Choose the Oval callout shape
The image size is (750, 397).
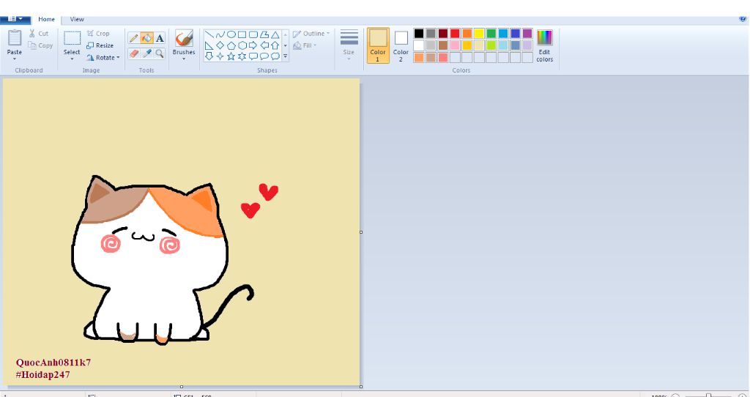tap(264, 56)
